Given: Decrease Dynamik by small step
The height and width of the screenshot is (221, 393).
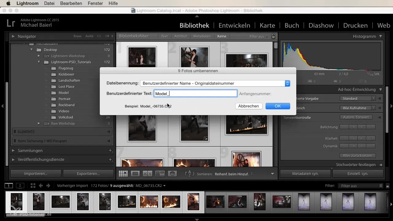Looking at the screenshot, I should (x=353, y=146).
